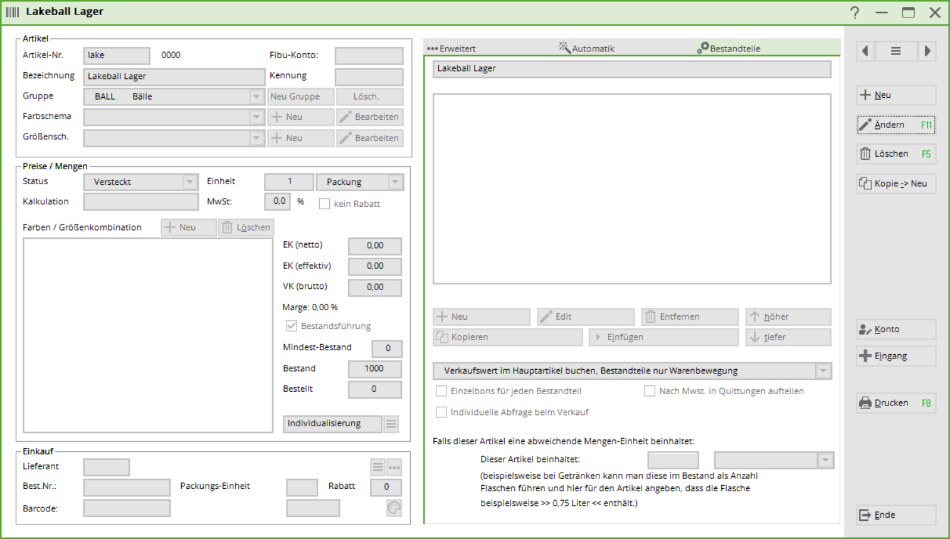Click the Bezeichnung input field

[174, 76]
